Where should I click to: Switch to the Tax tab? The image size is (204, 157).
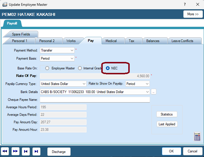coord(131,41)
